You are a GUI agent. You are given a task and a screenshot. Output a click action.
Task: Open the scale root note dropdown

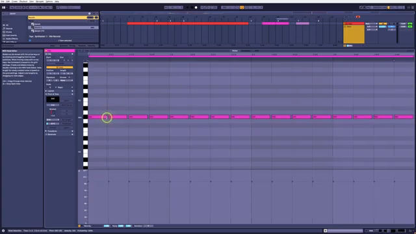(52, 87)
